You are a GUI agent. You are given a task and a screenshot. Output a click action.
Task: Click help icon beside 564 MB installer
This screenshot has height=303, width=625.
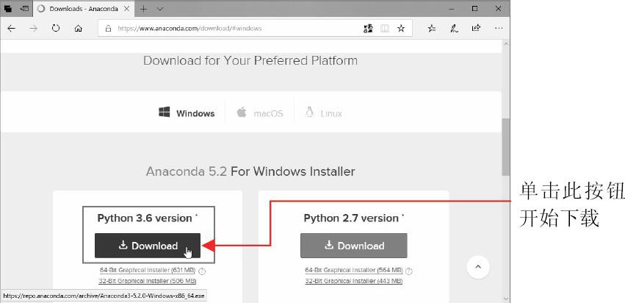(408, 271)
